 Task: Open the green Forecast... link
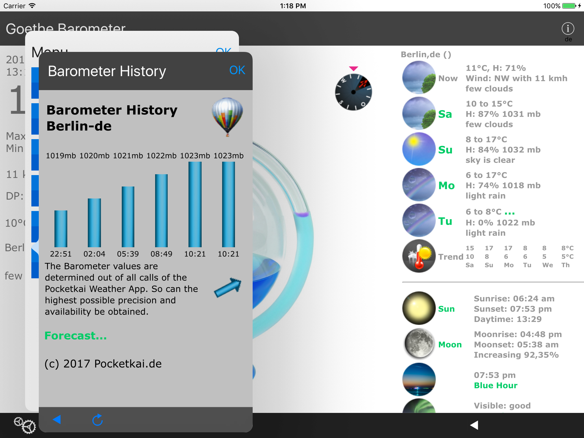(76, 336)
